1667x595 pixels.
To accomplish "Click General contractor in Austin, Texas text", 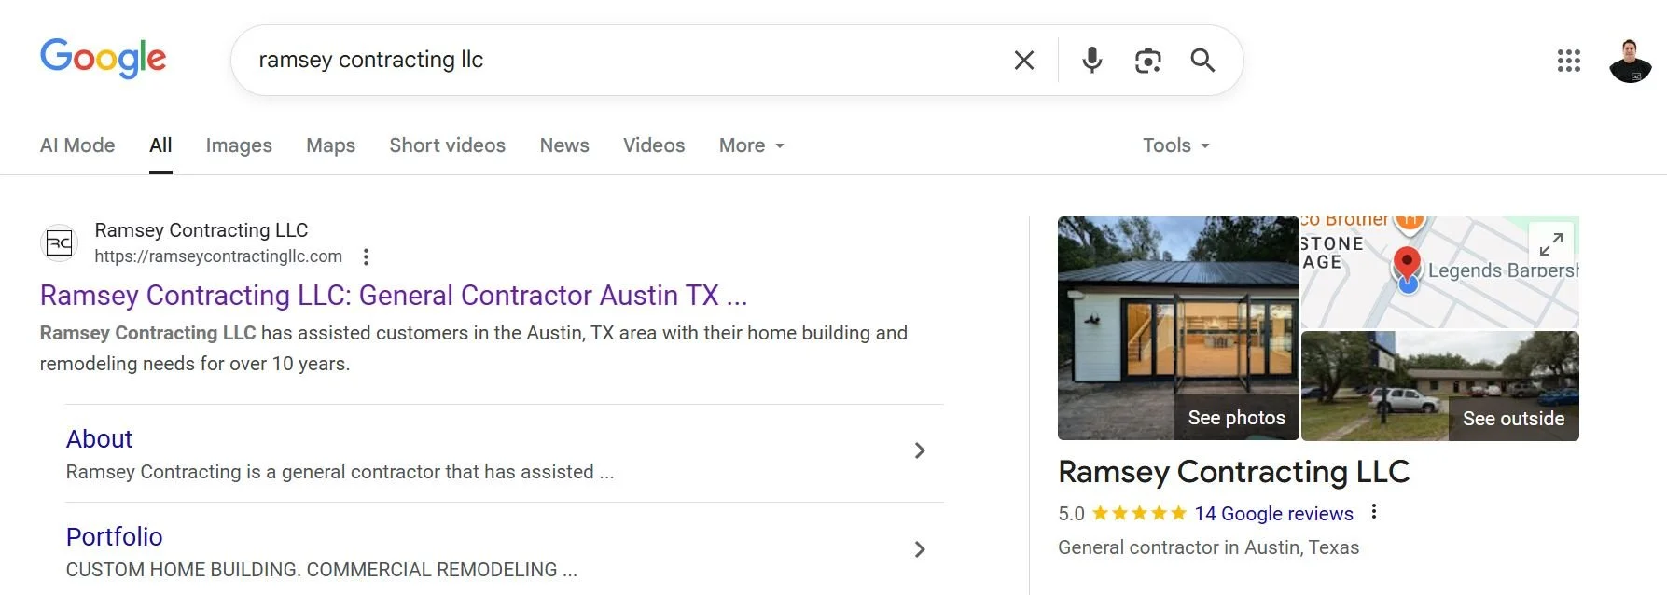I will 1208,547.
